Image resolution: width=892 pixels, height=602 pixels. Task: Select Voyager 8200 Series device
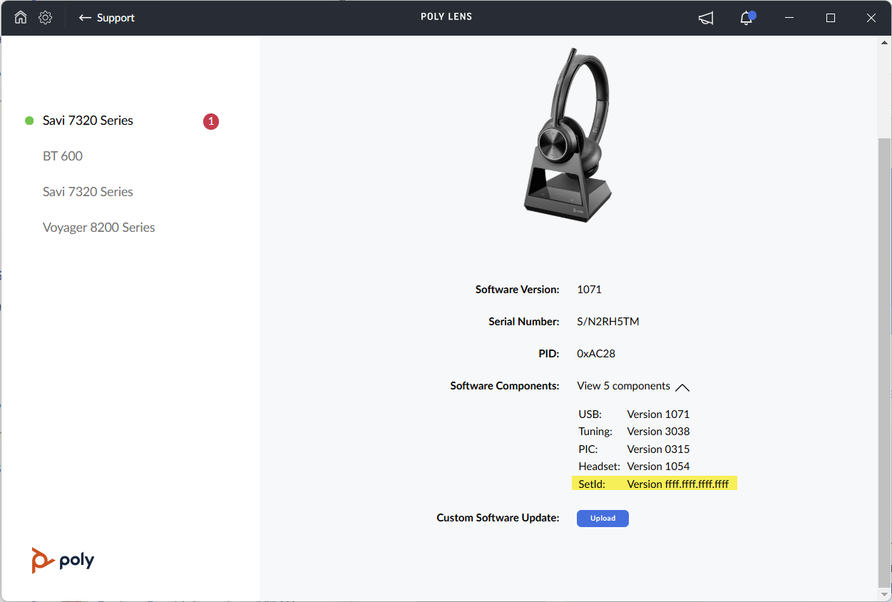click(x=99, y=228)
